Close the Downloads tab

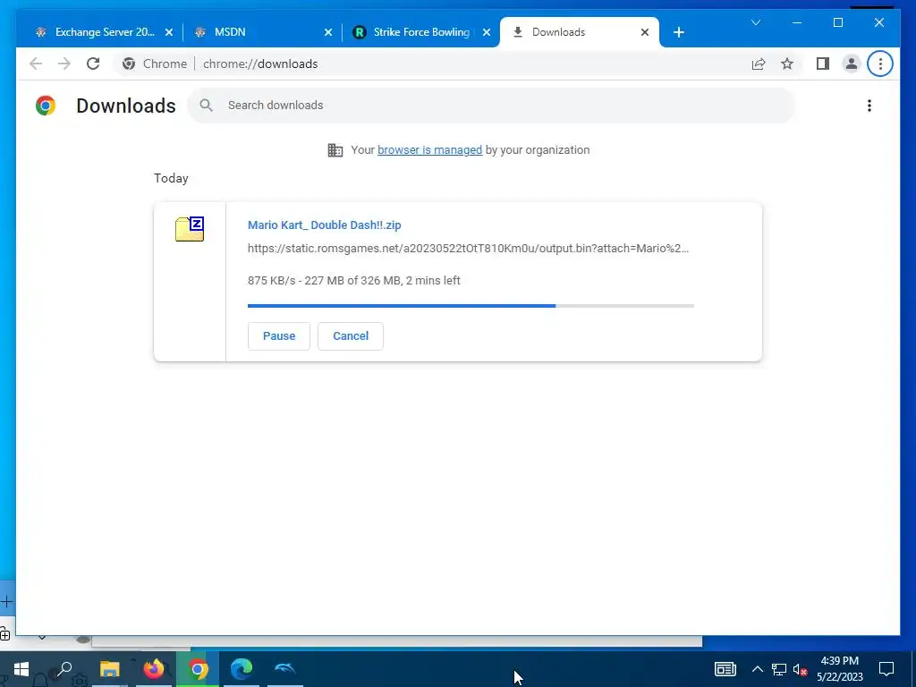coord(645,32)
